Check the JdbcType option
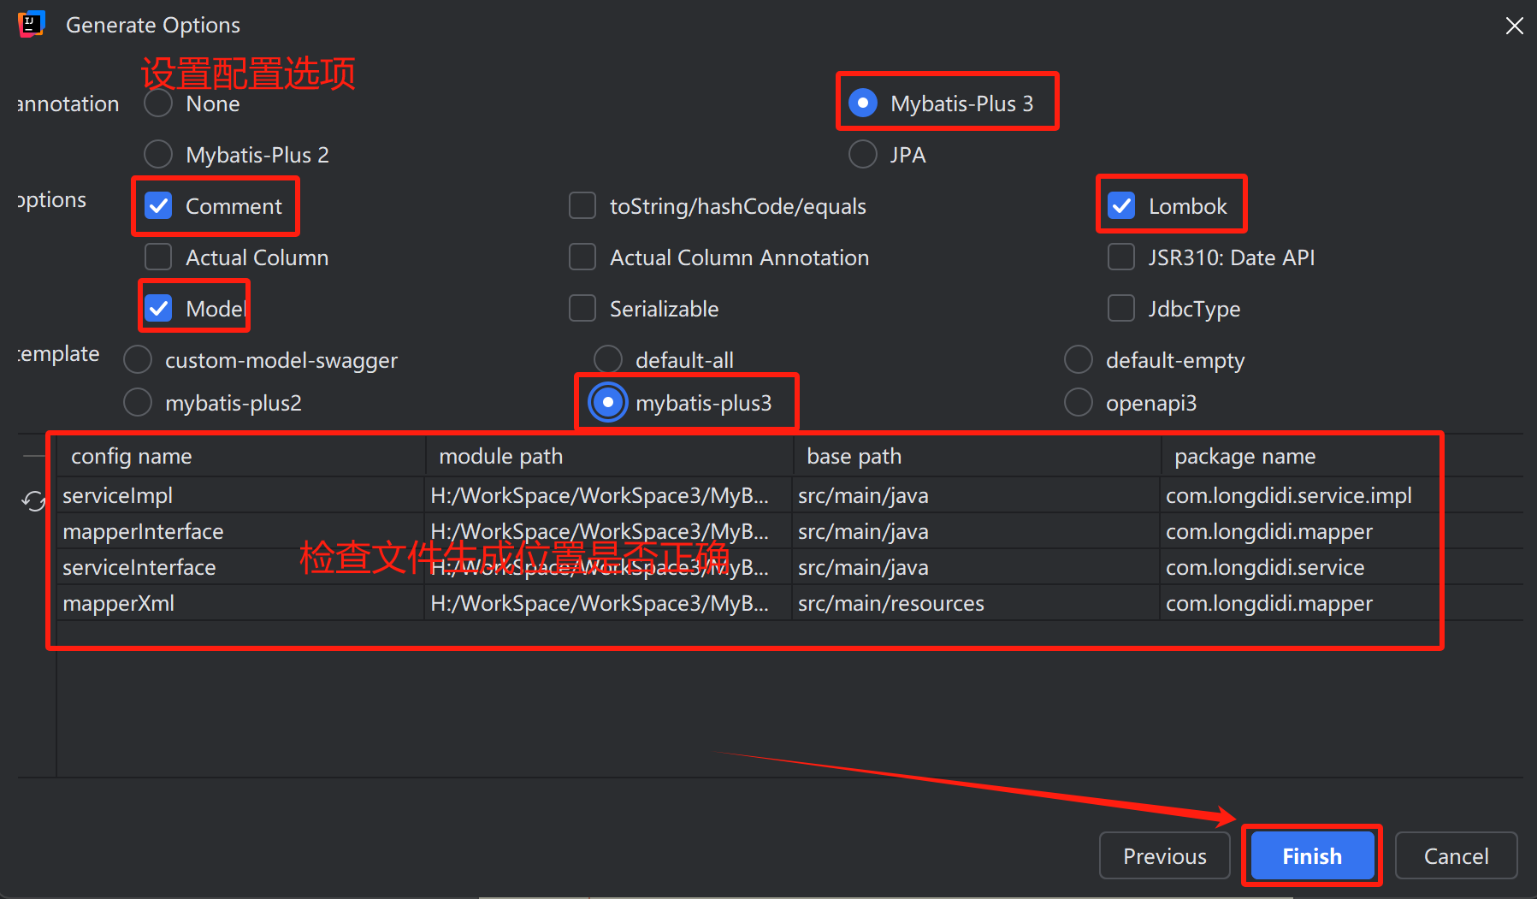 pyautogui.click(x=1121, y=309)
